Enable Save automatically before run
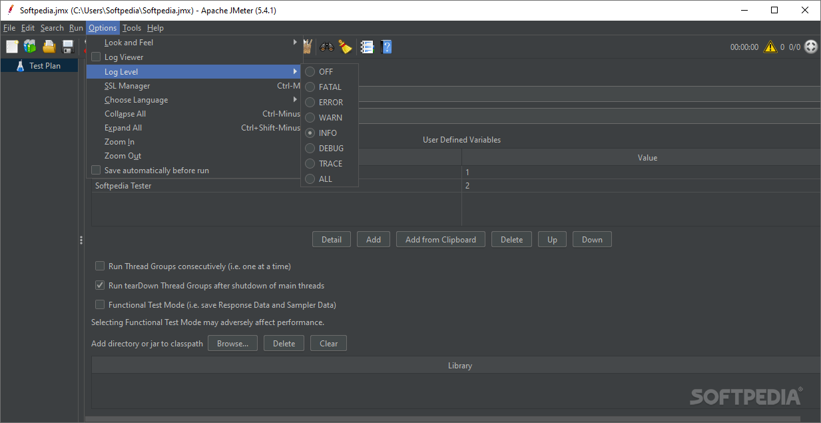821x423 pixels. click(96, 171)
